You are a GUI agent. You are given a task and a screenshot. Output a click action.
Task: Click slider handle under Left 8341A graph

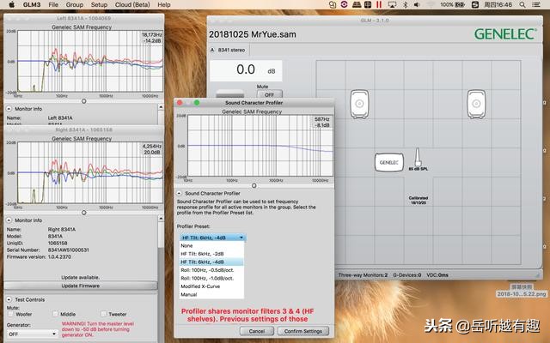coord(84,101)
